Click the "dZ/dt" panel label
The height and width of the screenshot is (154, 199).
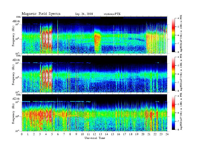(x=16, y=99)
